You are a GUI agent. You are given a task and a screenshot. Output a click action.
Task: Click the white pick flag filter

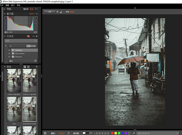84,133
